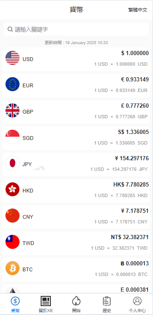Click the NT$ 32.382371 TWD rate
This screenshot has width=153, height=315.
coord(130,237)
